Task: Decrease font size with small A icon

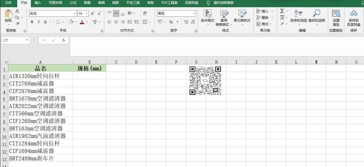Action: click(99, 13)
